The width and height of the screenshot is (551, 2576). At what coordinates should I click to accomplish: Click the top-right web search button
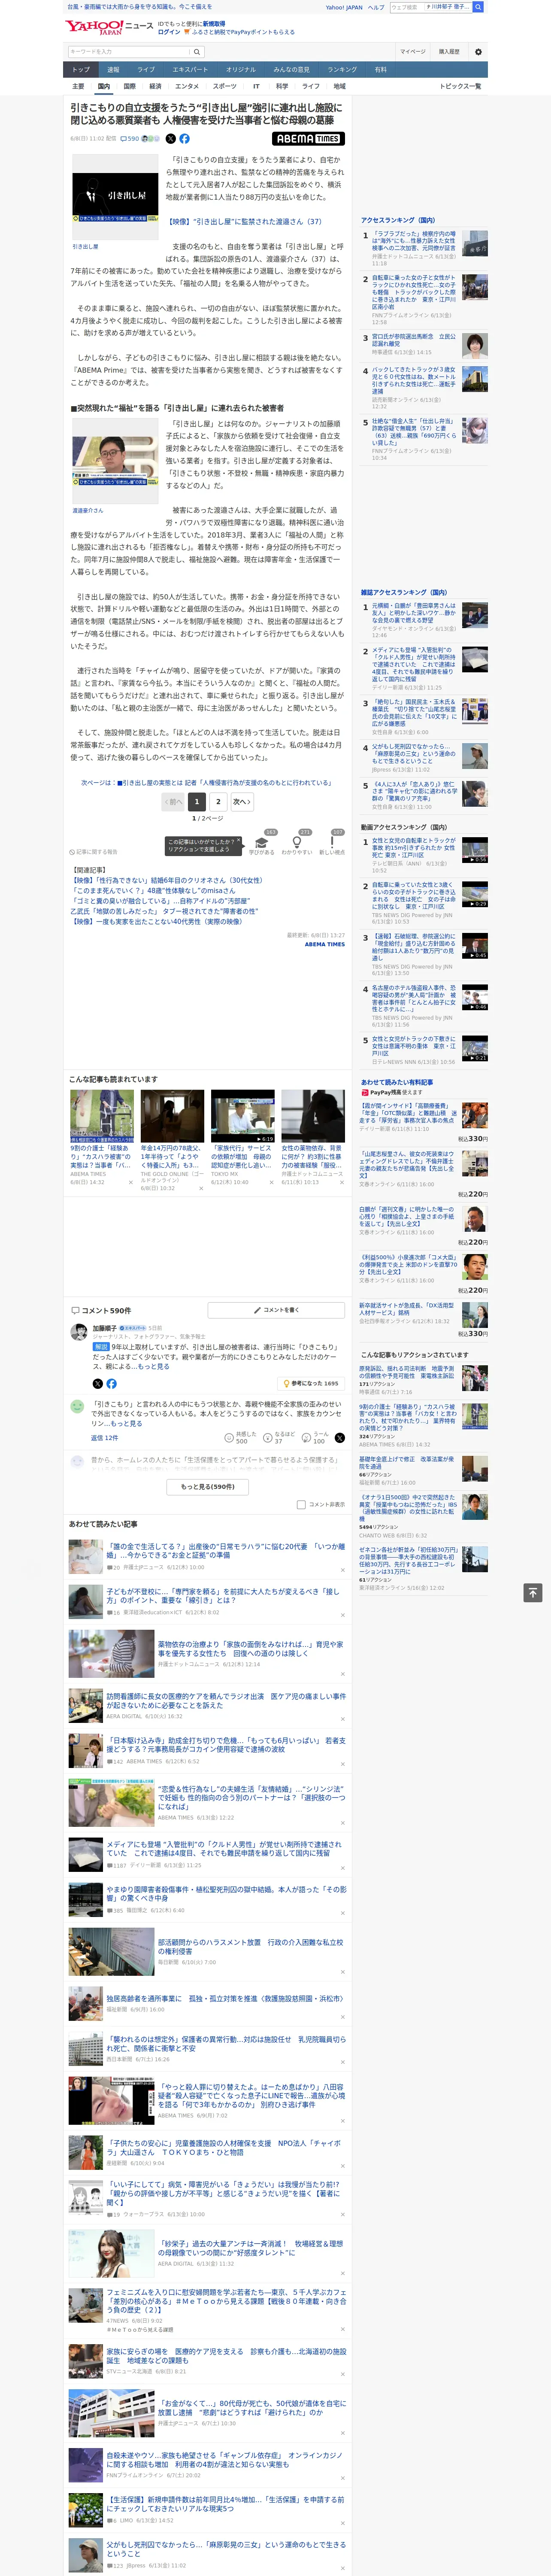click(x=478, y=7)
